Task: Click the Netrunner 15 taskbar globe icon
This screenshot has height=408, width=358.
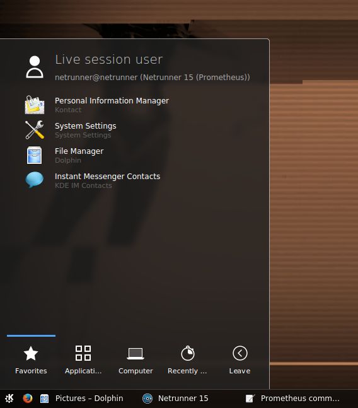Action: (147, 399)
